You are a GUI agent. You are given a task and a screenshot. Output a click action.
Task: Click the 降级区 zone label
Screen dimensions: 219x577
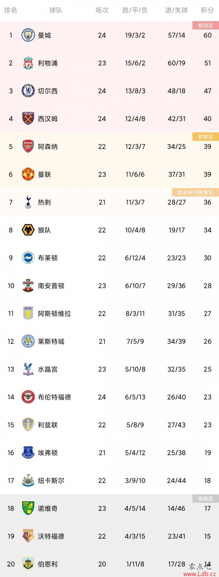[x=206, y=499]
